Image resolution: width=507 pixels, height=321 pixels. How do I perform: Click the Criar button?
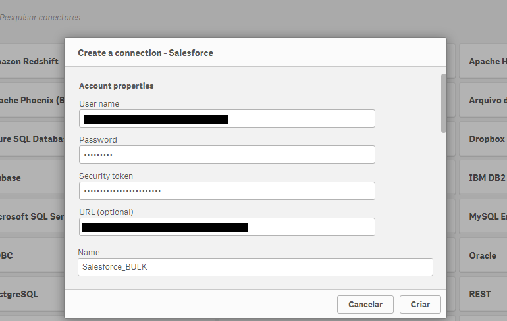click(x=420, y=304)
